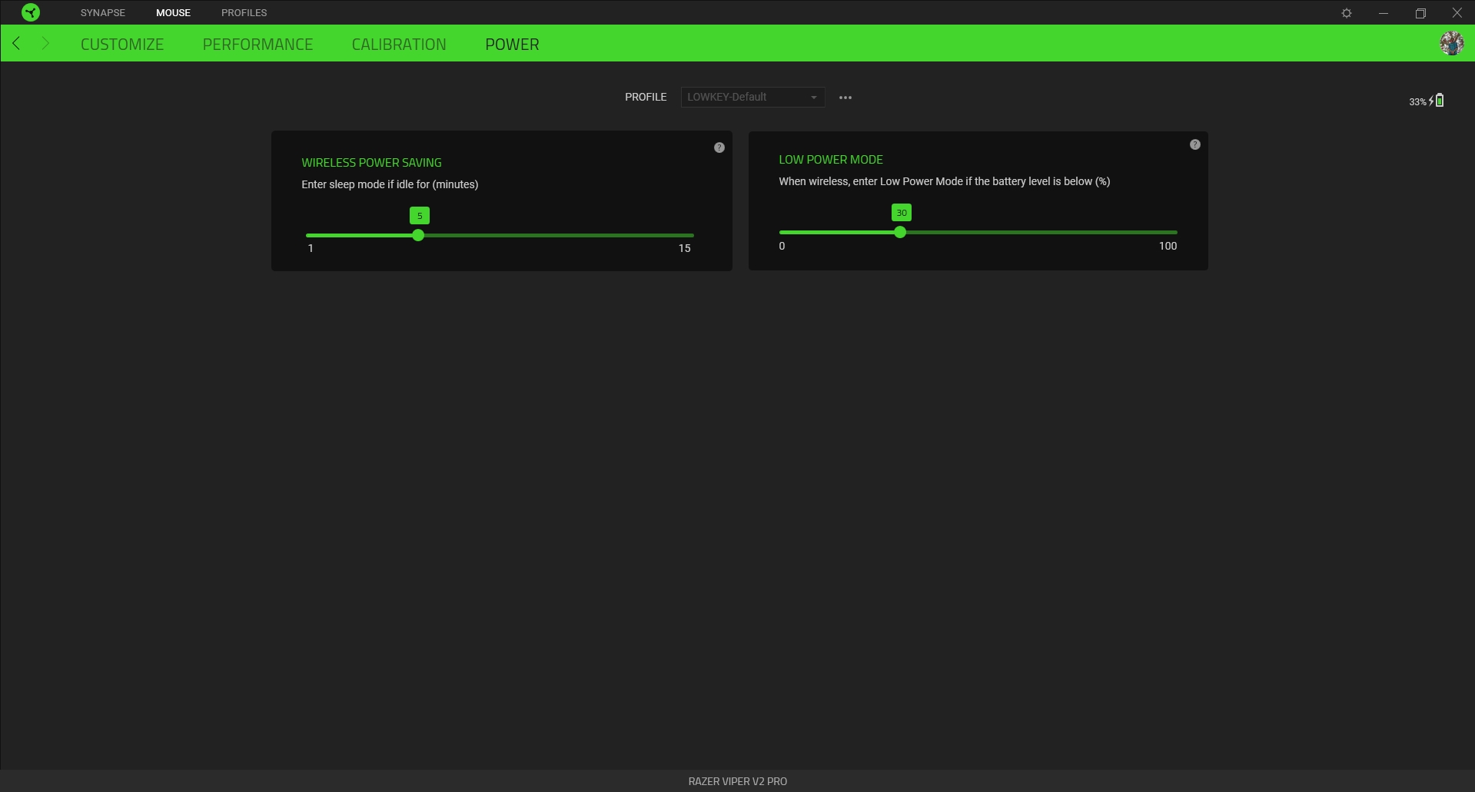
Task: Open the user avatar menu
Action: (x=1452, y=43)
